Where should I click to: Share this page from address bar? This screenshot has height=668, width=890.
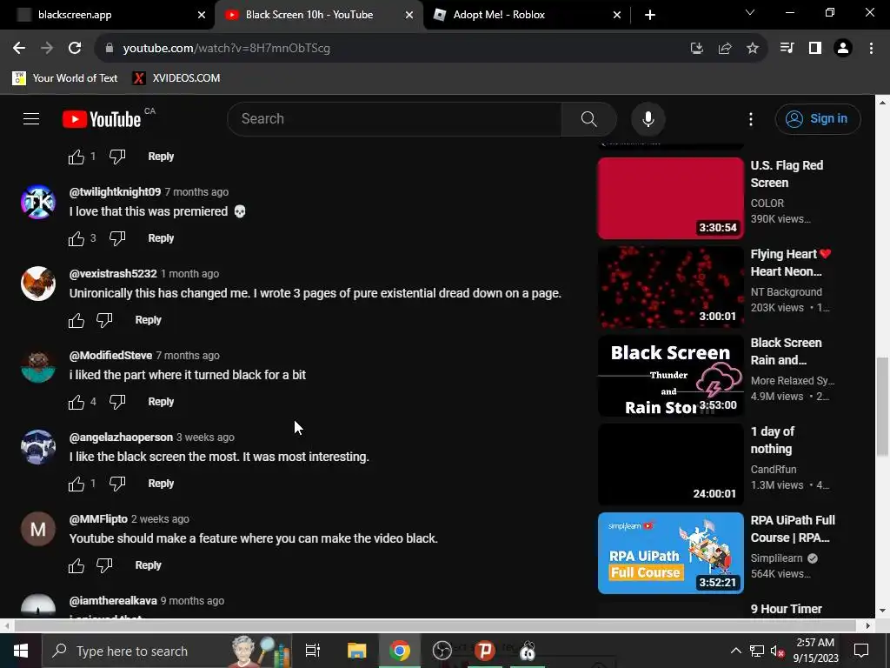724,48
